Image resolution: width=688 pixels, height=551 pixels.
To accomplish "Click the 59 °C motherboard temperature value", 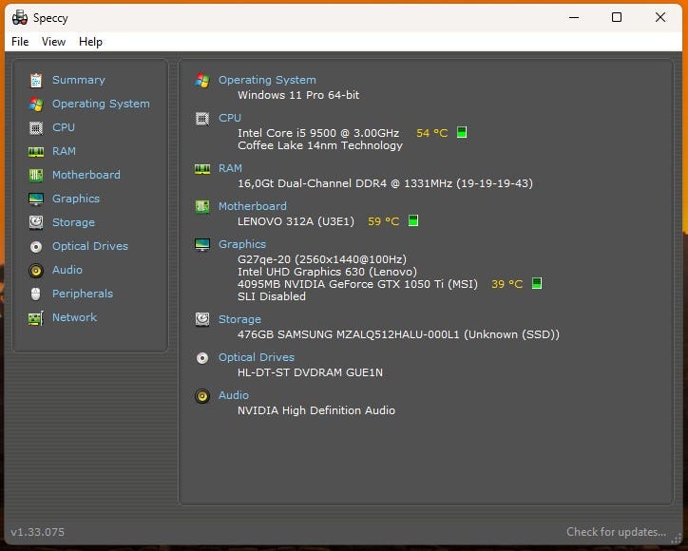I will (x=384, y=221).
